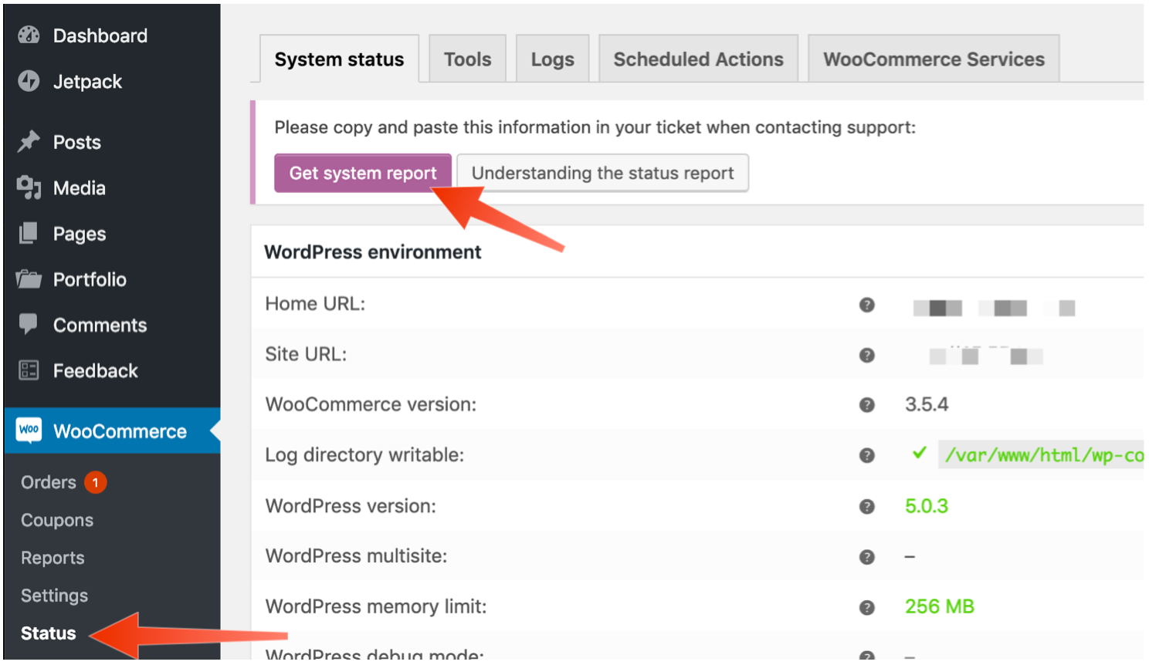Click the help icon beside WooCommerce version
This screenshot has width=1149, height=665.
pyautogui.click(x=867, y=405)
